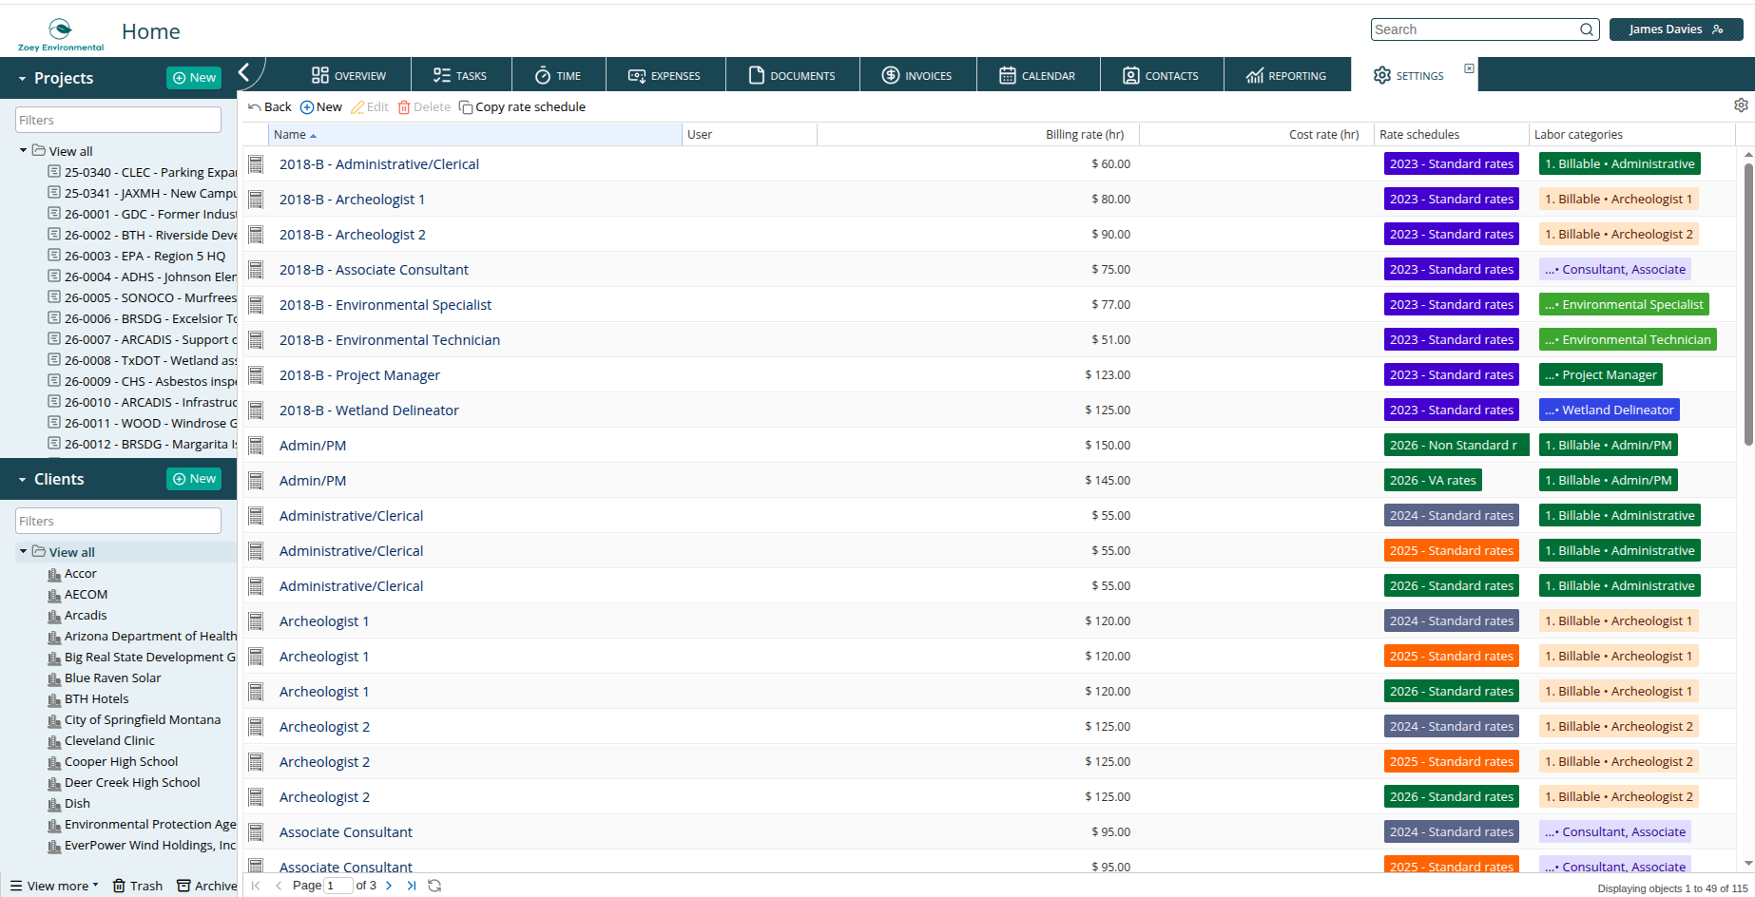Open the James Davies user menu
The image size is (1755, 897).
click(x=1676, y=29)
